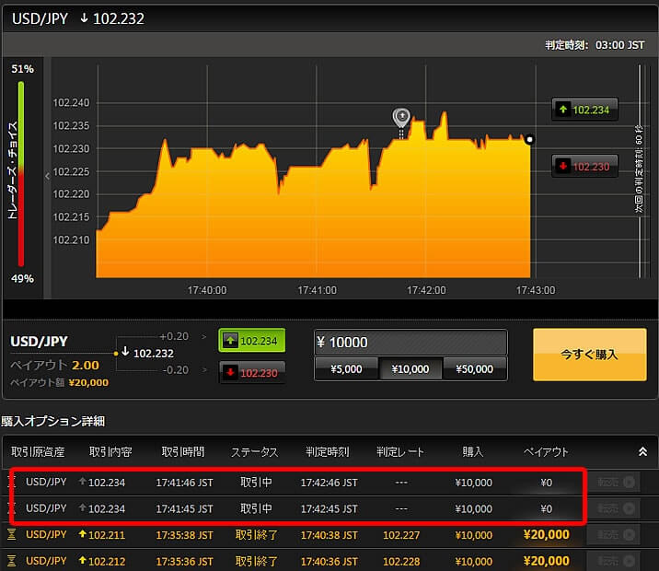The height and width of the screenshot is (571, 659).
Task: Click the 判定レート column header
Action: (x=400, y=452)
